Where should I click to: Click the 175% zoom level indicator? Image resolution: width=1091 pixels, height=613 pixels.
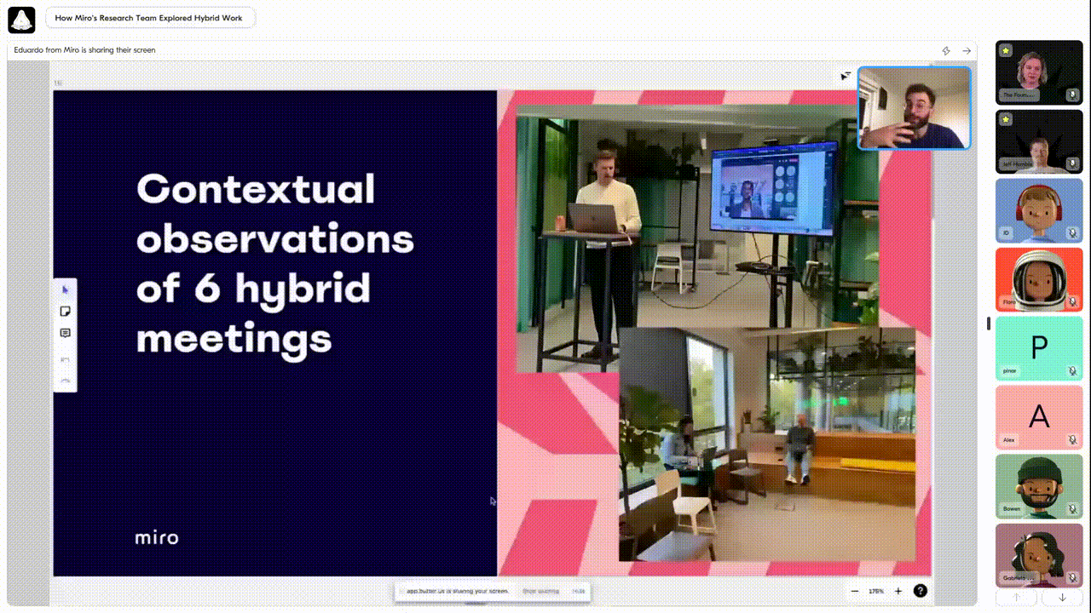(x=876, y=591)
